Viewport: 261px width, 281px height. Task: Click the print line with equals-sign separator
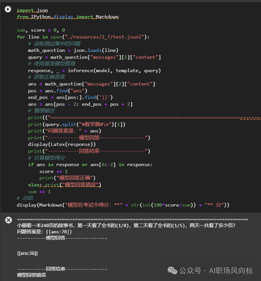144,118
